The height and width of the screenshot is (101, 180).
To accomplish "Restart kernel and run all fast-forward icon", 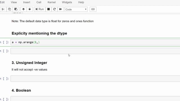I will 60,9.
